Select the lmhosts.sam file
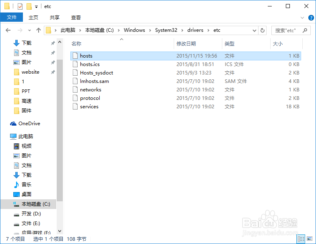Screen dimensions: 316x244 click(x=186, y=81)
